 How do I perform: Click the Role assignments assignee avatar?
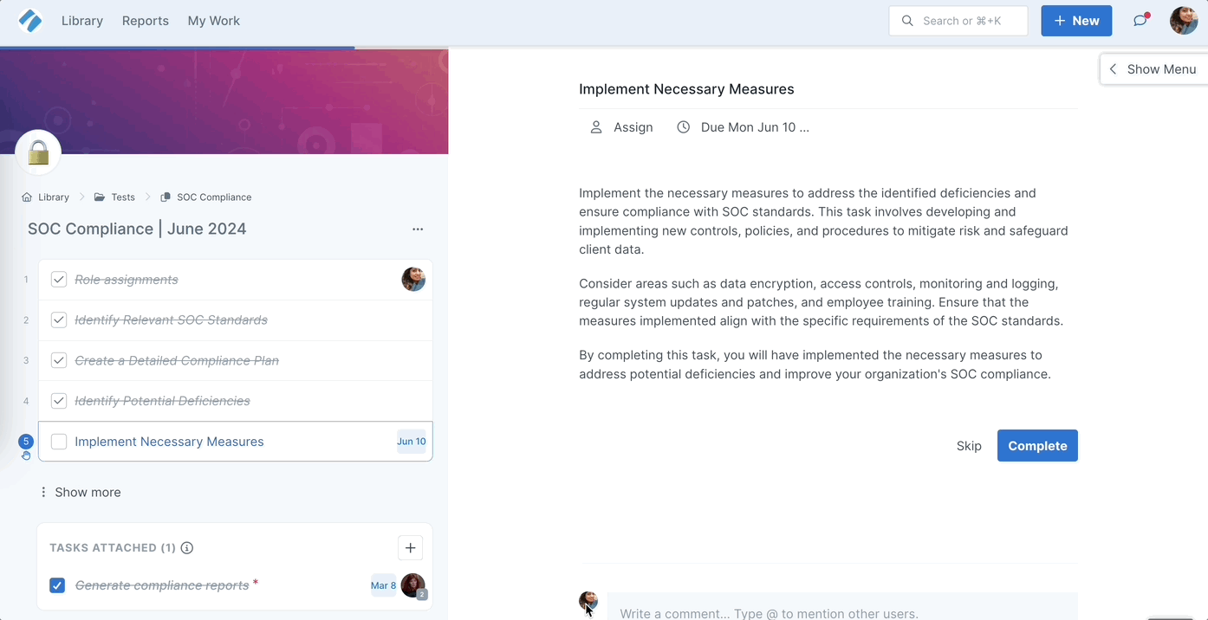[x=413, y=279]
